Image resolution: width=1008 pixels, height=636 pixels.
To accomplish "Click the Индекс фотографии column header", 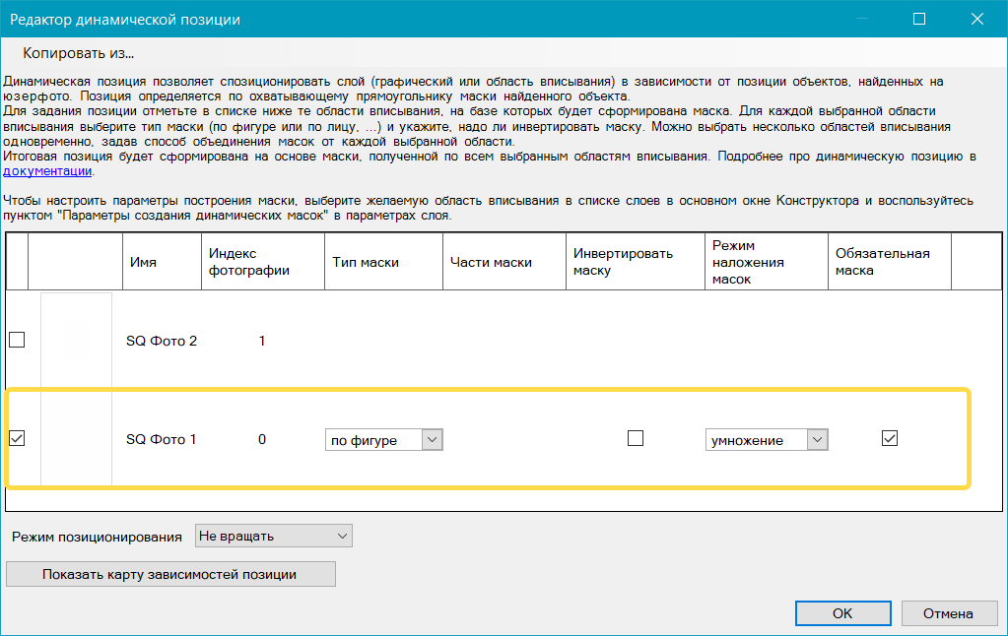I will pyautogui.click(x=249, y=262).
